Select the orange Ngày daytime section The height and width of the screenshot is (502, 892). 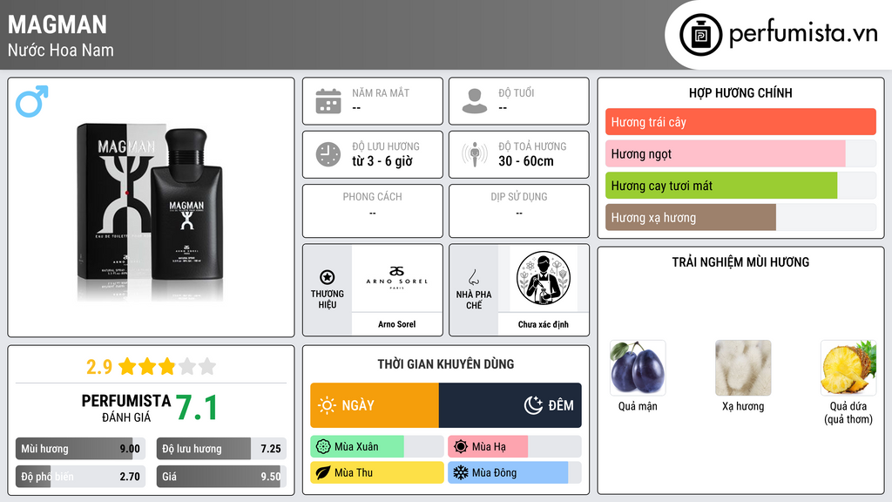375,405
